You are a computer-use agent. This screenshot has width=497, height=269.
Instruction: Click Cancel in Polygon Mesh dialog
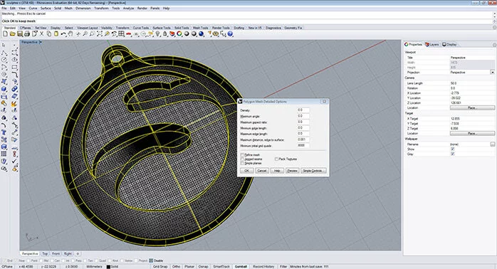coord(261,171)
